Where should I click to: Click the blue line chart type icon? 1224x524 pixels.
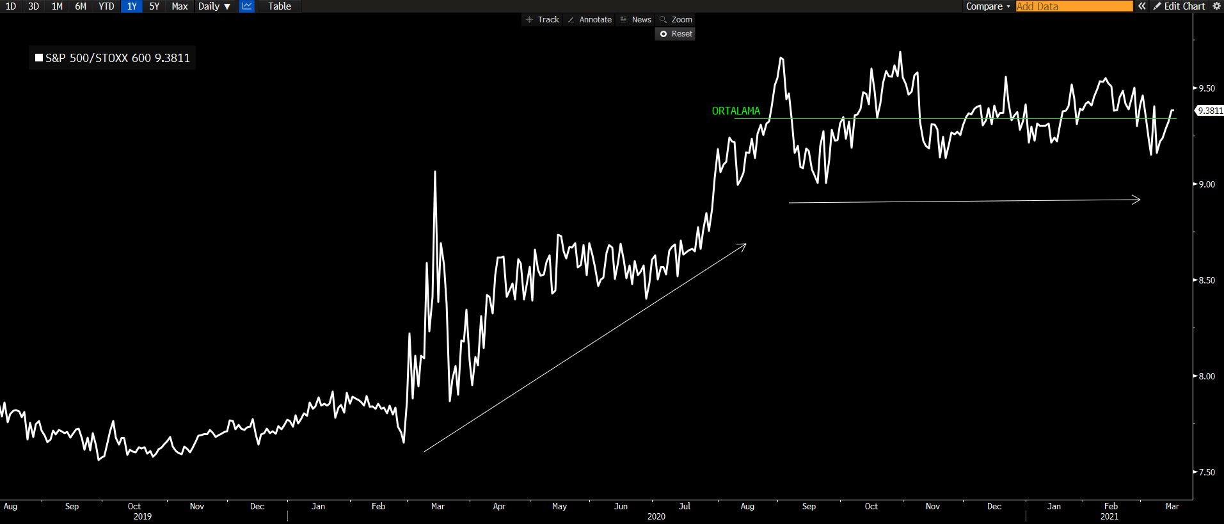[x=247, y=6]
